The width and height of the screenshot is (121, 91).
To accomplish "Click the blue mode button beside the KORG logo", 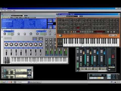I will pos(35,39).
